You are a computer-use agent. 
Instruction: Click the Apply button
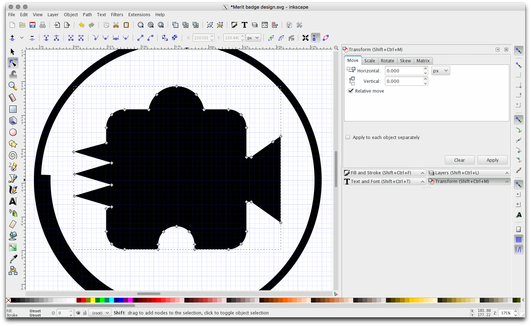(x=492, y=160)
